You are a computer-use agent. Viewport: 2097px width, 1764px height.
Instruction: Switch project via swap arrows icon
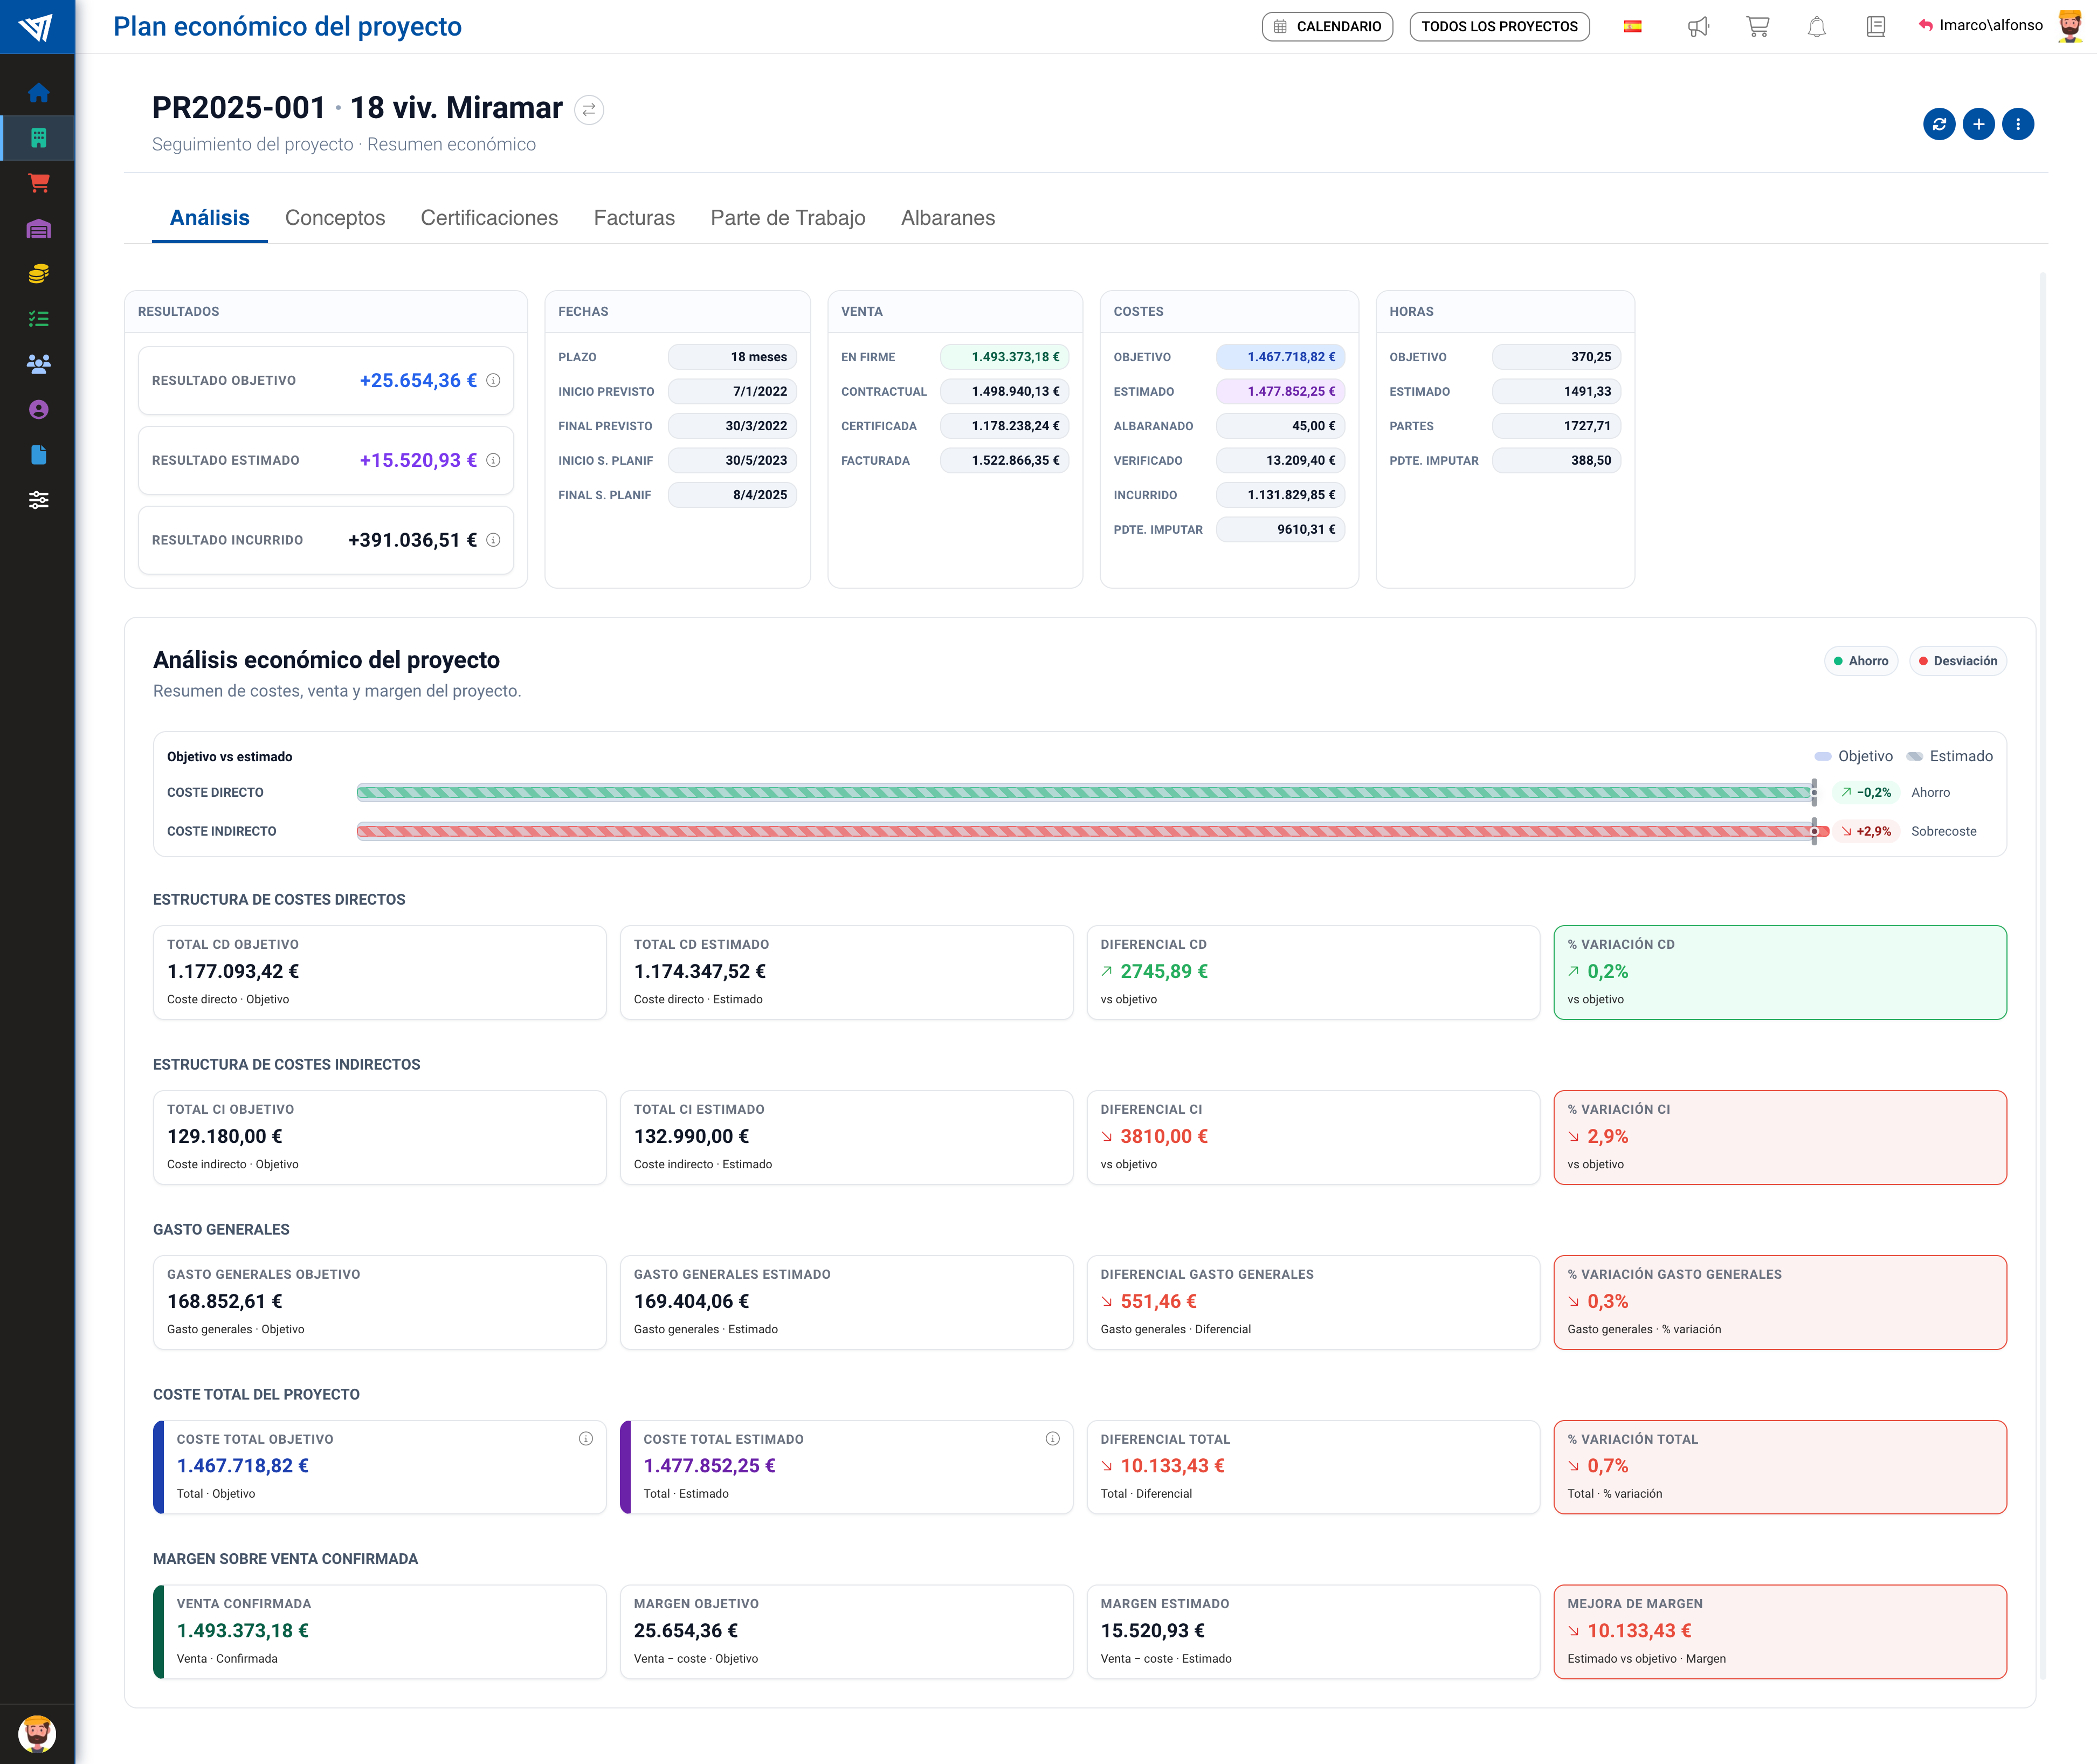click(589, 110)
